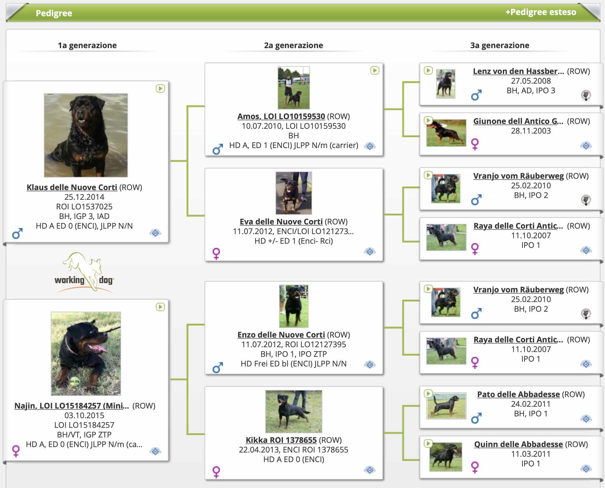This screenshot has height=488, width=605.
Task: Click the blue diamond icon on Giunone card
Action: pos(586,146)
